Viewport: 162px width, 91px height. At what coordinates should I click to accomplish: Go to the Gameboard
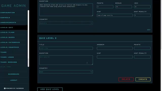[14, 74]
